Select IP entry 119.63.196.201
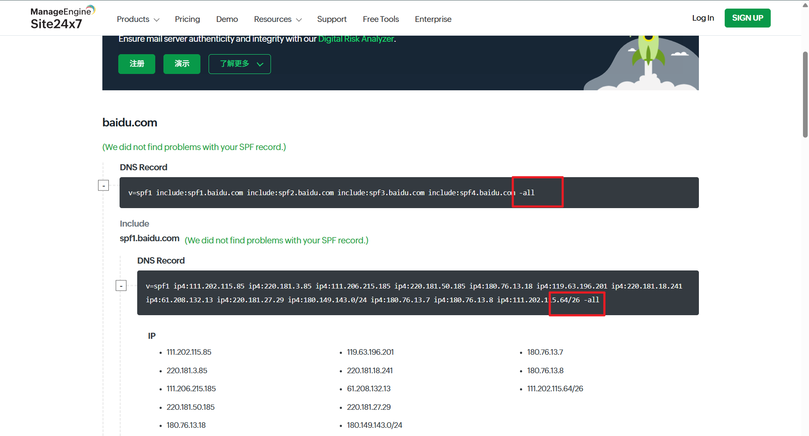This screenshot has width=809, height=436. [x=370, y=352]
